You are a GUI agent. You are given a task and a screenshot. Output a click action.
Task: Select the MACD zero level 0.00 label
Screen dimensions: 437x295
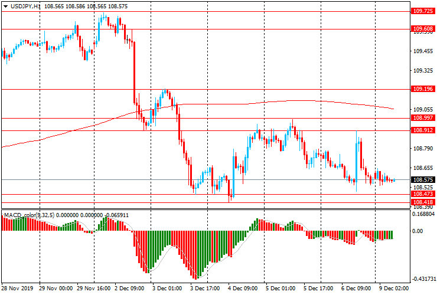pyautogui.click(x=418, y=231)
